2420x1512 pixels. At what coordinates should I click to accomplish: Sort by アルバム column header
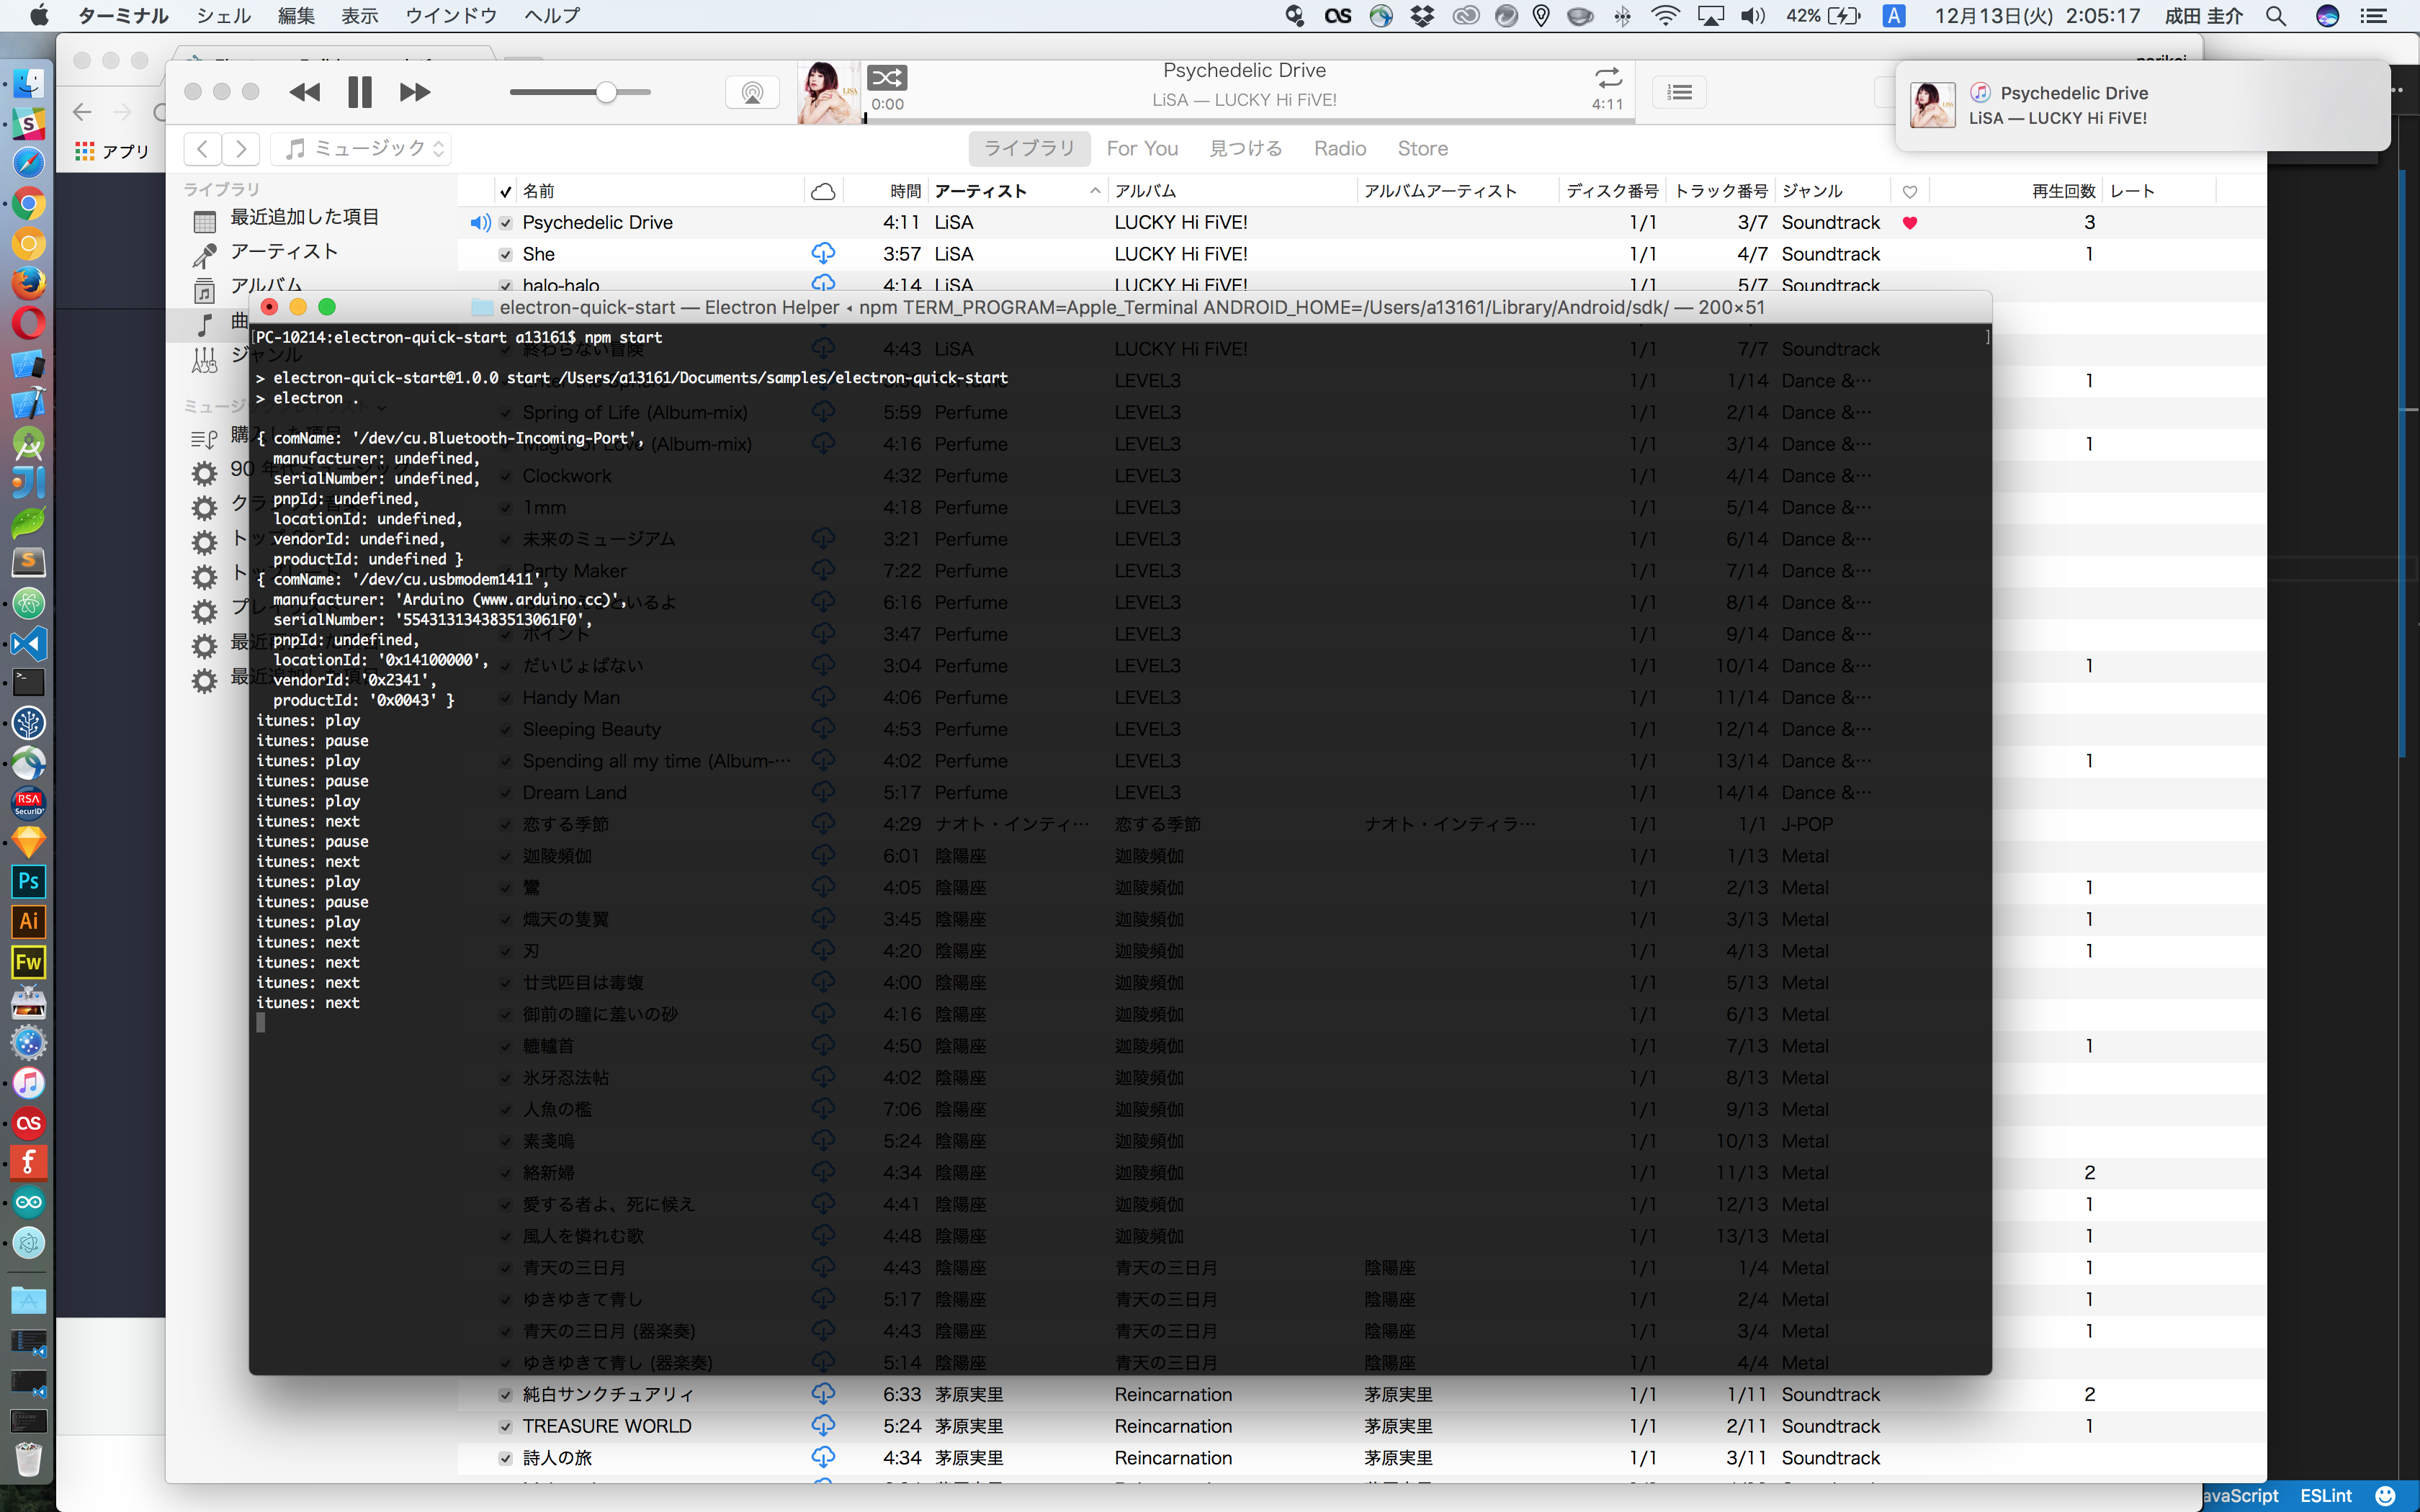1232,191
